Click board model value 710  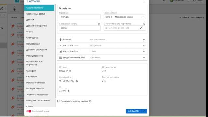coord(104,71)
